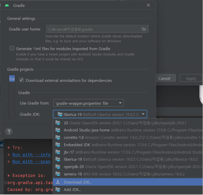Viewport: 203px width, 195px height.
Task: Click the Download JDK arrow icon
Action: (x=58, y=182)
